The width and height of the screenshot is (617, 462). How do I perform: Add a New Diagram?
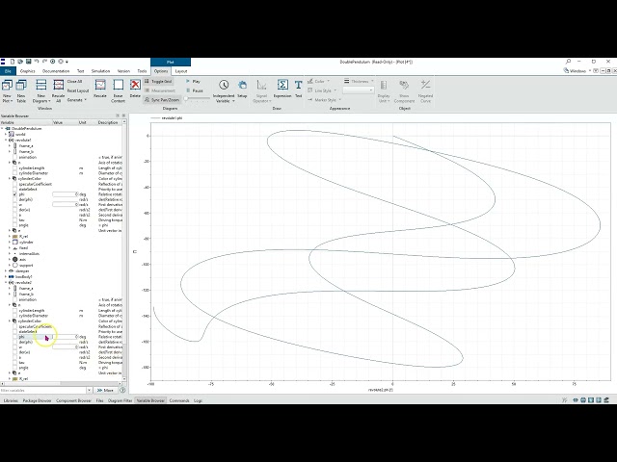click(x=40, y=90)
